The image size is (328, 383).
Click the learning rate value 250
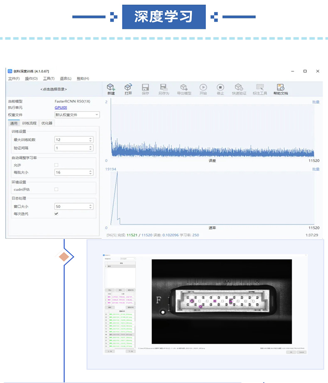click(x=196, y=235)
